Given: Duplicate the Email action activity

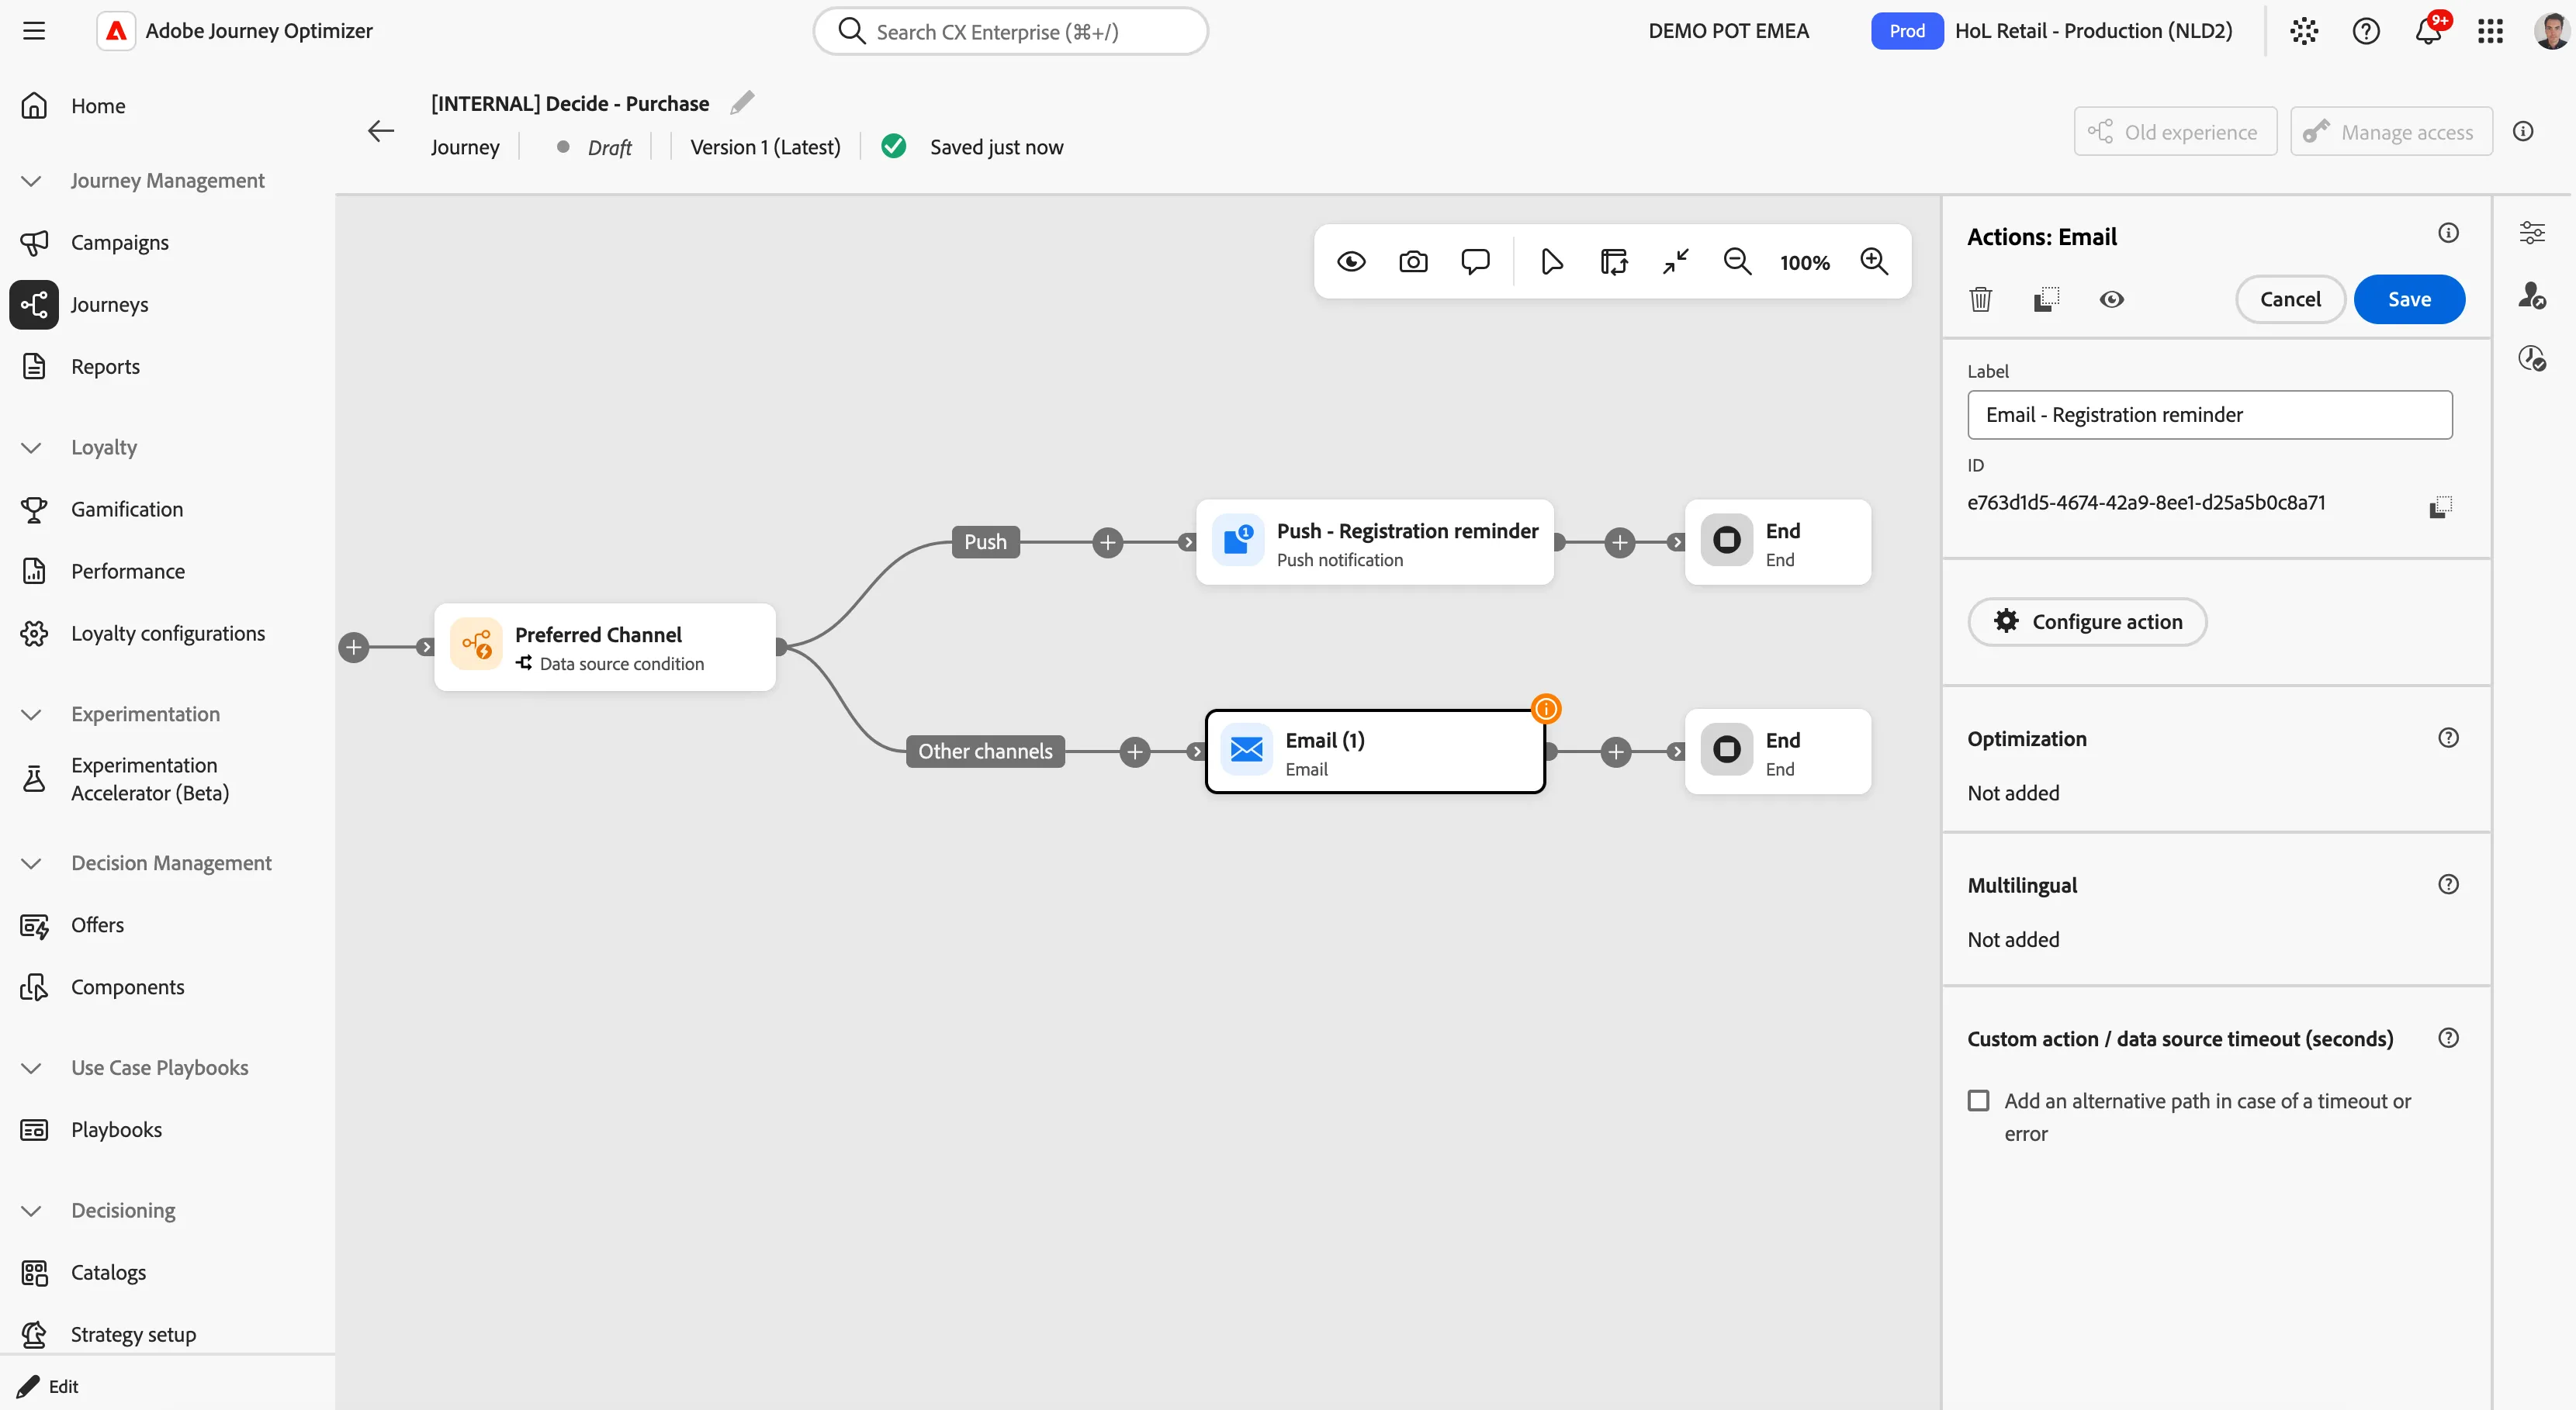Looking at the screenshot, I should pos(2047,299).
